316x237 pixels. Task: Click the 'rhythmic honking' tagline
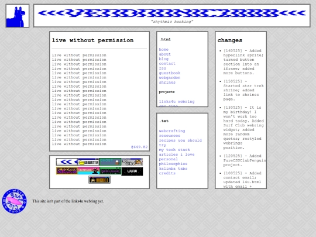pyautogui.click(x=172, y=22)
